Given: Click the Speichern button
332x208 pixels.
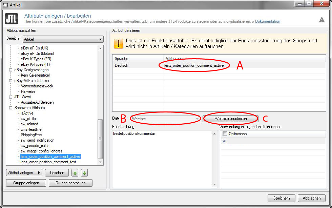Looking at the screenshot, I should click(282, 198).
